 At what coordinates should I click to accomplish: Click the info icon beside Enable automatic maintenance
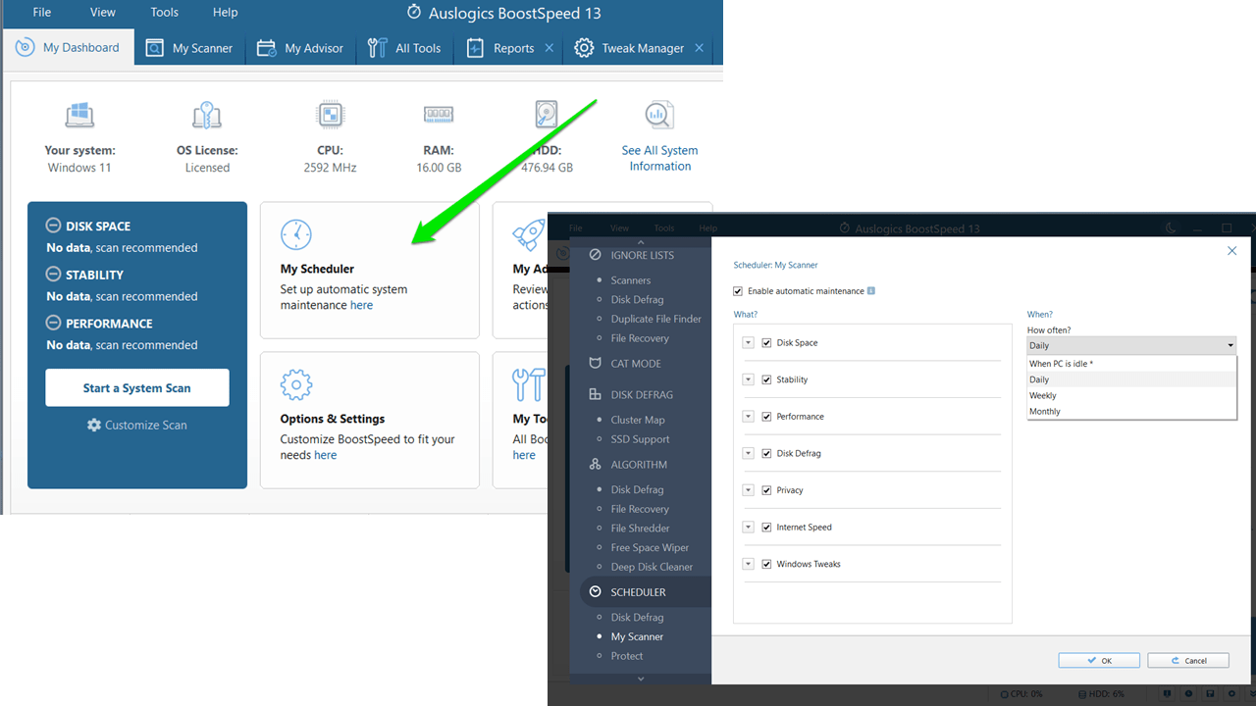click(x=871, y=291)
